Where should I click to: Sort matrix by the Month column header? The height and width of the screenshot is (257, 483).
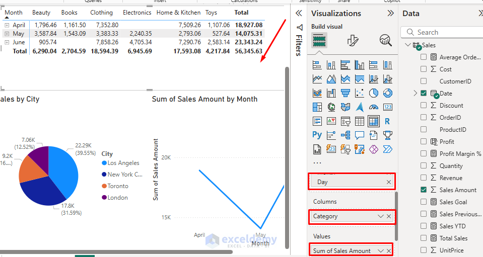click(x=14, y=13)
